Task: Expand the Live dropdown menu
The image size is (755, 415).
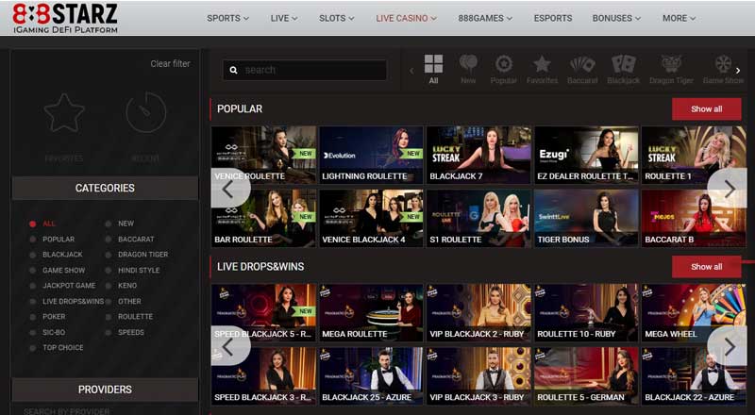Action: tap(284, 18)
